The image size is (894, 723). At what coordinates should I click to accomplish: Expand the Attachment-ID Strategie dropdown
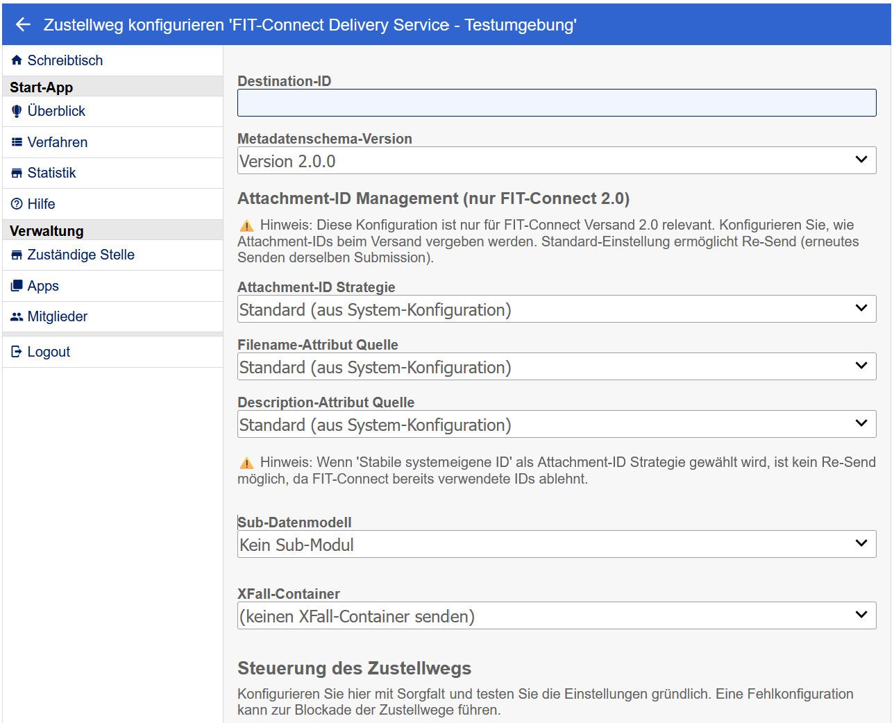(557, 309)
